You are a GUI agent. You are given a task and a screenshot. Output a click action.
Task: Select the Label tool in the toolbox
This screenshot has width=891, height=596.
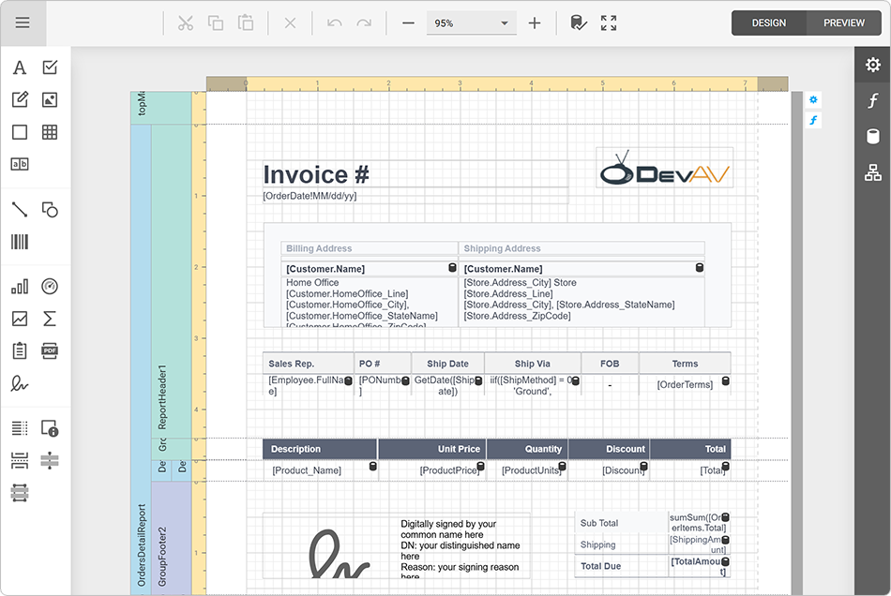[x=19, y=67]
